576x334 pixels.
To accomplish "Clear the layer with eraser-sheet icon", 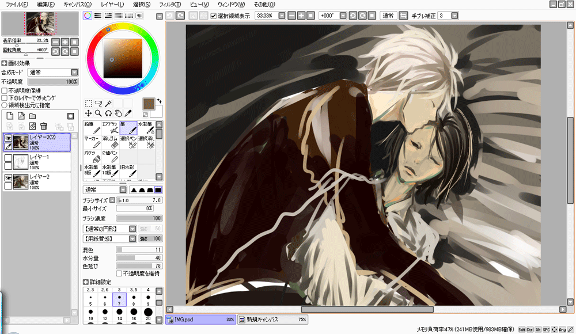I will pyautogui.click(x=32, y=126).
